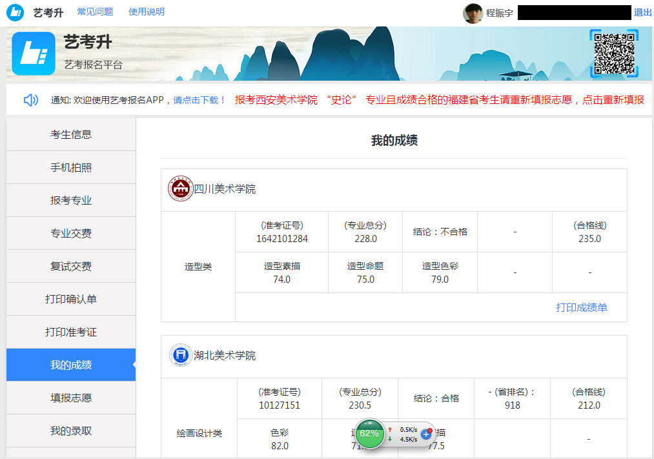Open 专业交费 in the sidebar

coord(71,233)
